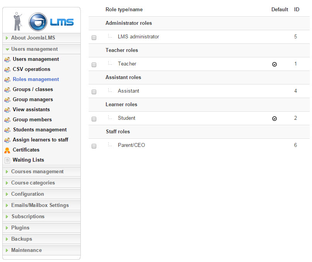The height and width of the screenshot is (262, 312).
Task: Go to Certificates page
Action: pyautogui.click(x=26, y=150)
